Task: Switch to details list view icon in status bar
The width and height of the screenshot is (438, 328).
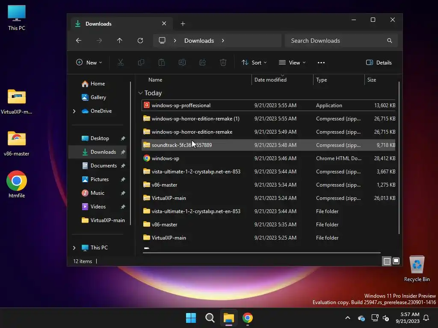Action: tap(387, 261)
